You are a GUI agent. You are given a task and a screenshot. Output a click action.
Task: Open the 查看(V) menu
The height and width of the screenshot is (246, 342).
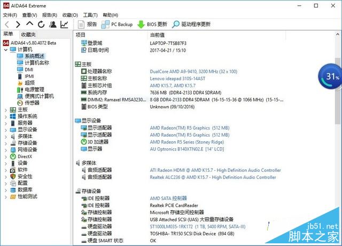click(x=30, y=15)
